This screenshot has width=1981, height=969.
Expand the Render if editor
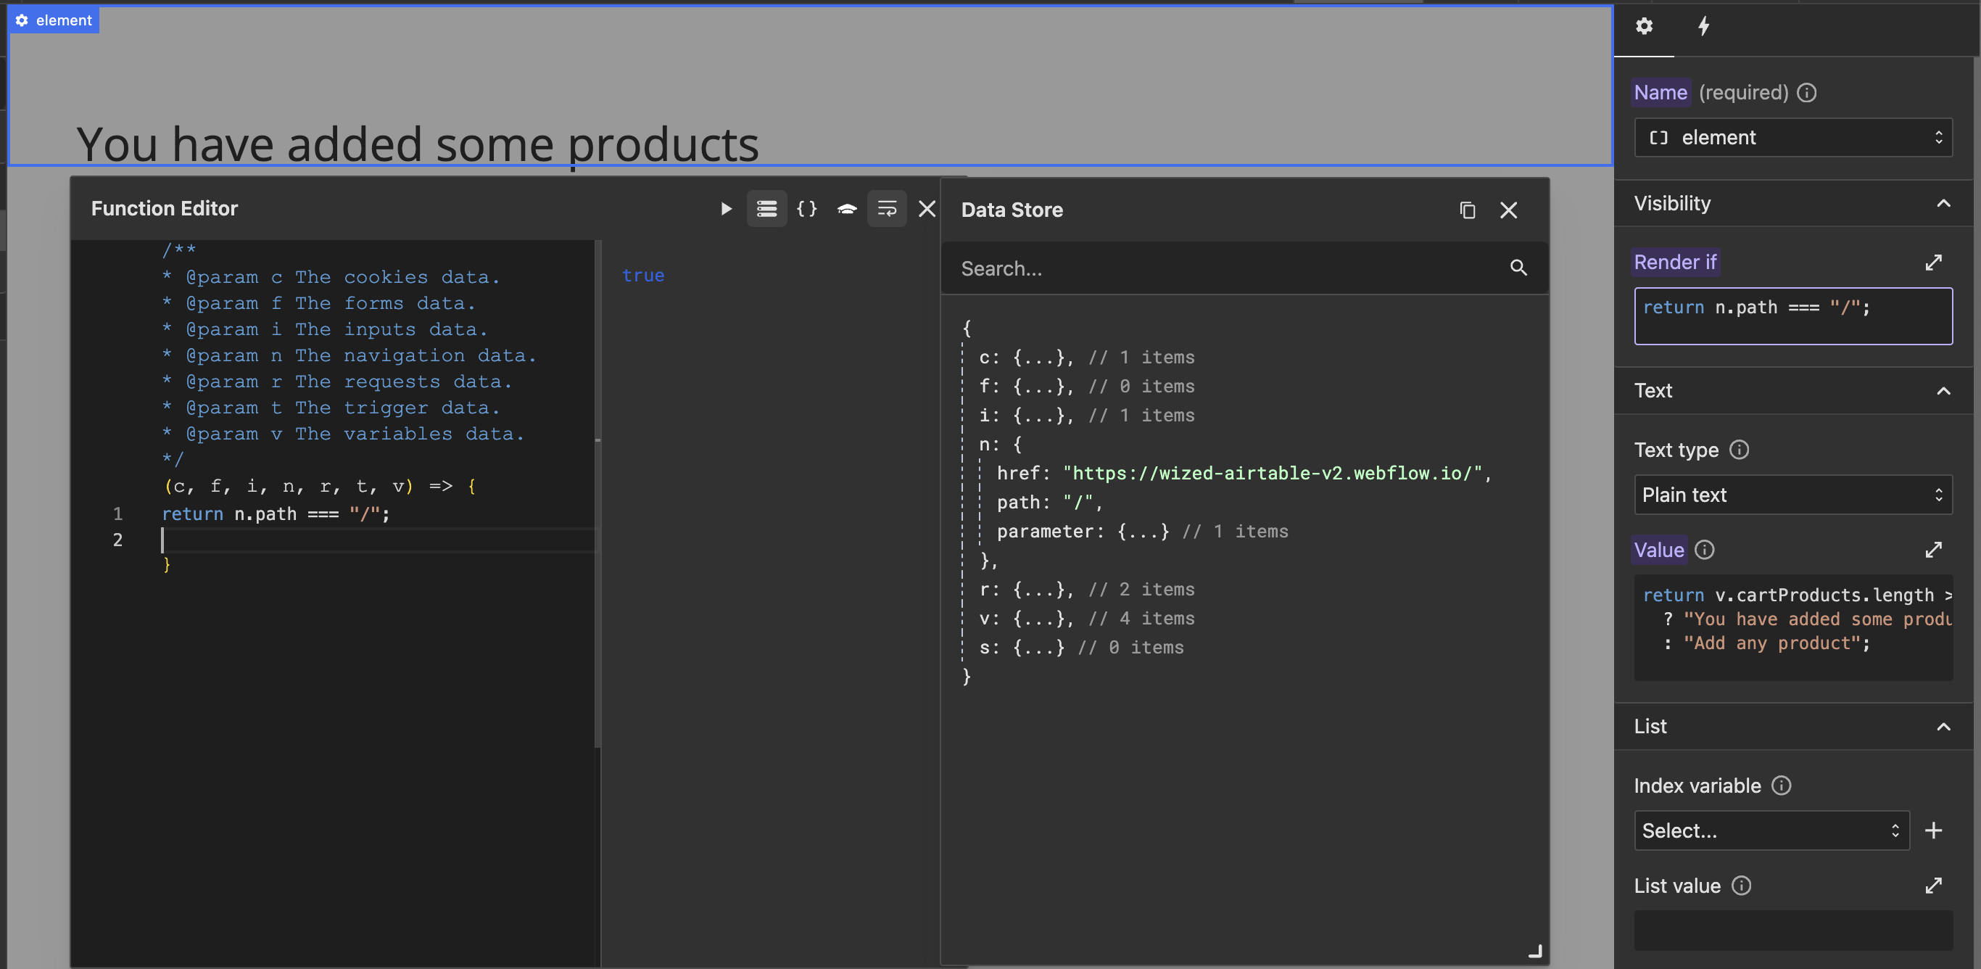1933,263
